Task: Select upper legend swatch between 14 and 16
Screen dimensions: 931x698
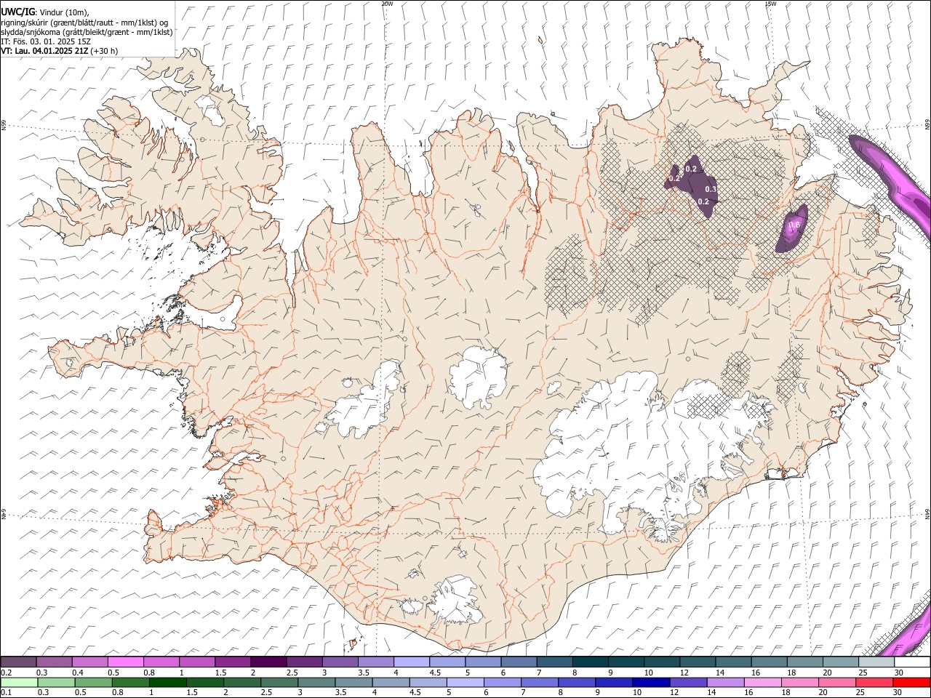Action: pos(733,662)
